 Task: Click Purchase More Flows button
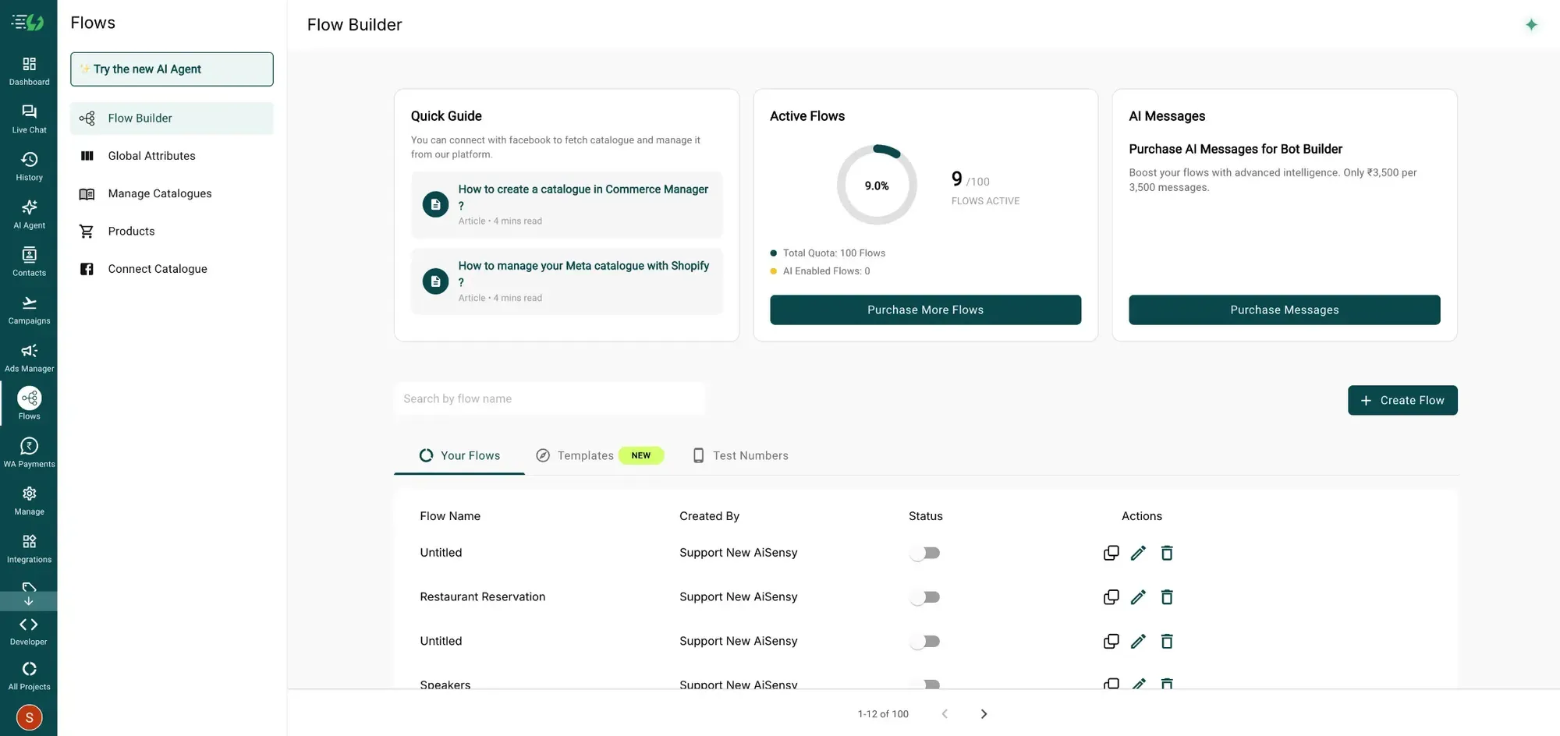[x=925, y=310]
